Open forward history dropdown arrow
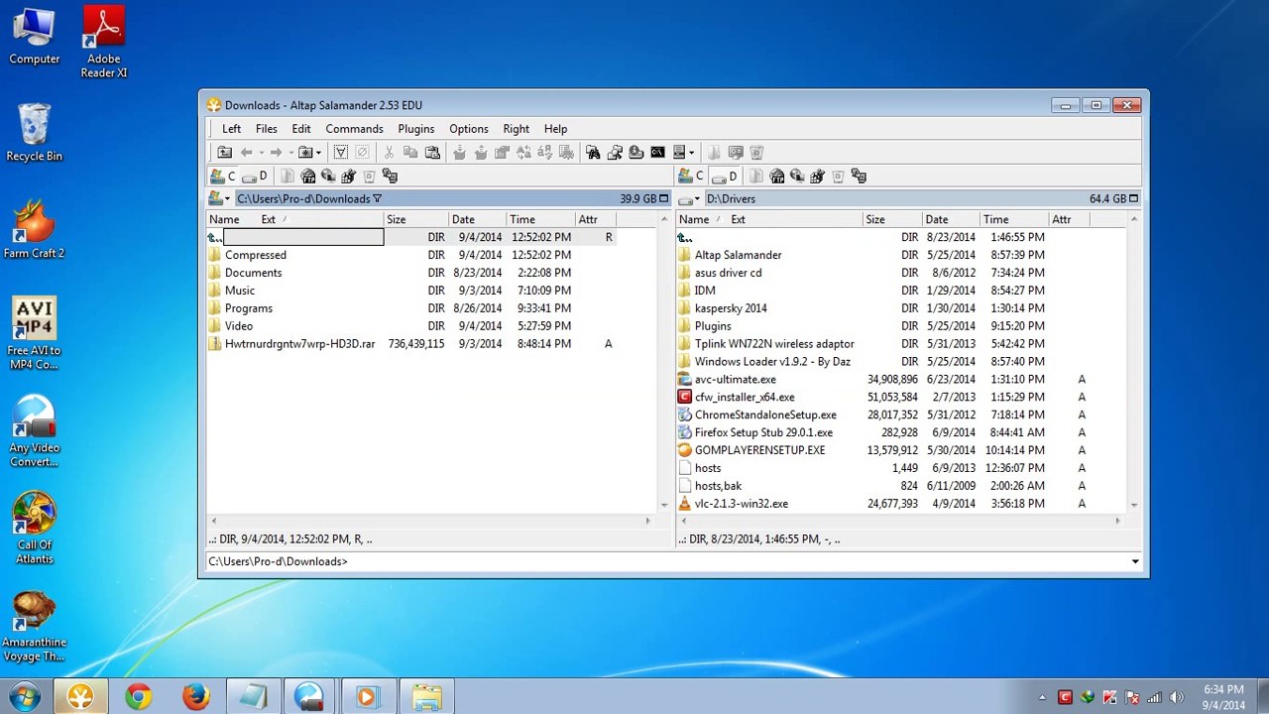1269x714 pixels. [290, 153]
